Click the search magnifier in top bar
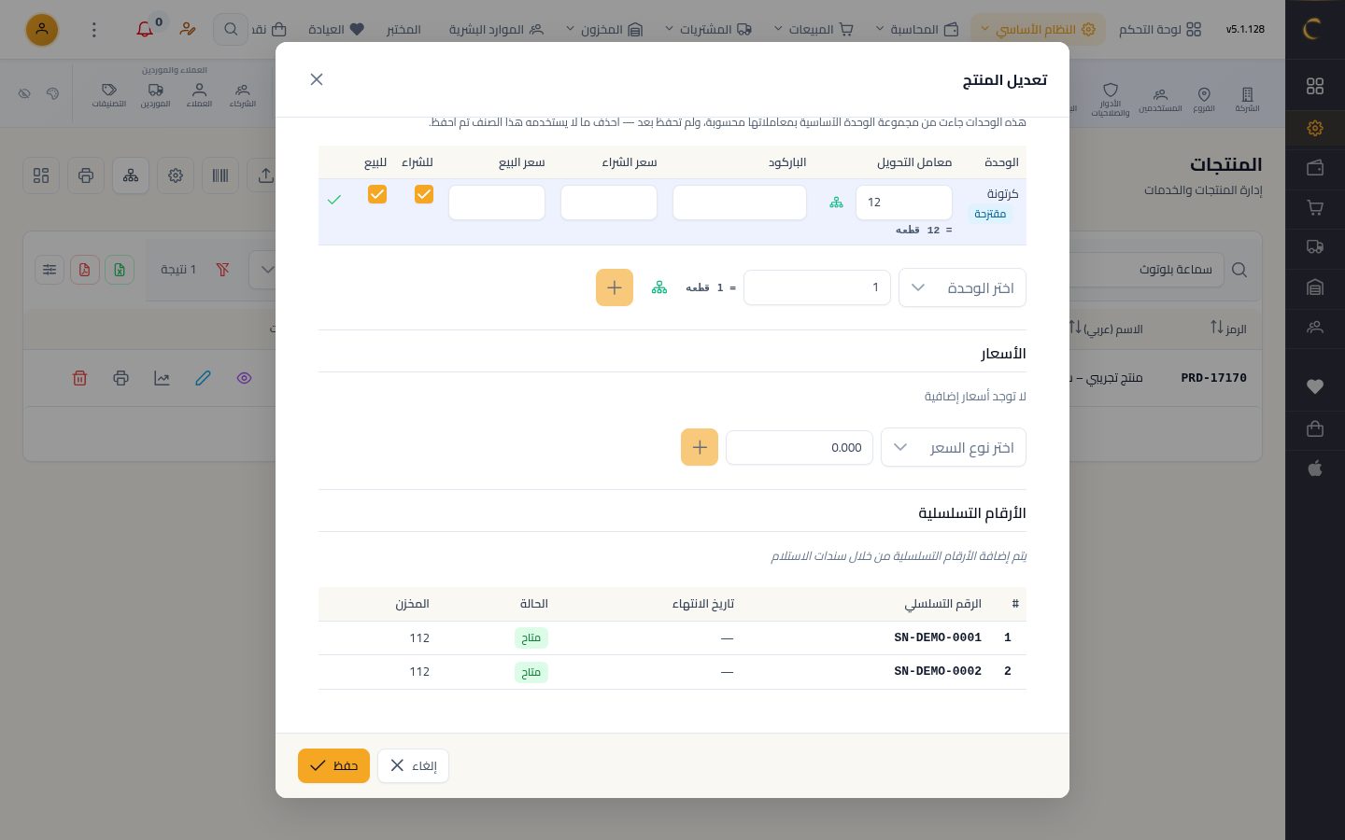The image size is (1345, 840). point(231,30)
